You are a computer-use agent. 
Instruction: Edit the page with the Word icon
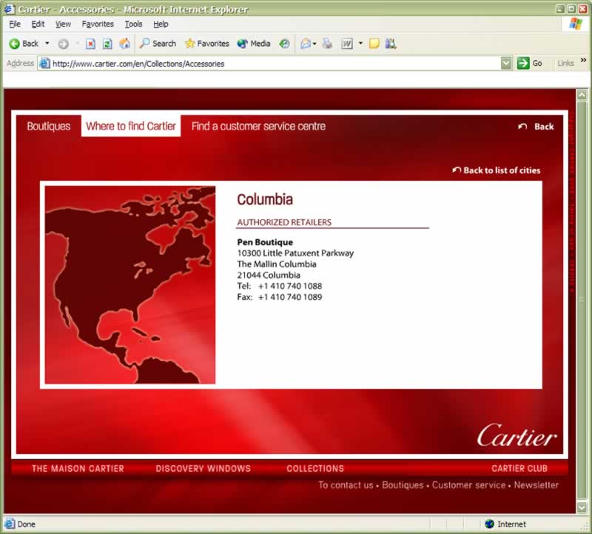point(347,44)
